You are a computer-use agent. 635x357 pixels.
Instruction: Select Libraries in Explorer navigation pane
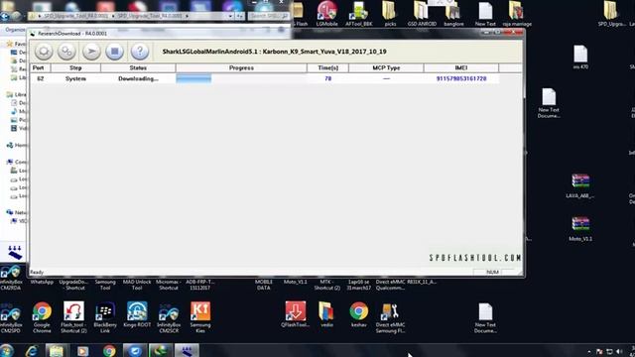click(16, 94)
